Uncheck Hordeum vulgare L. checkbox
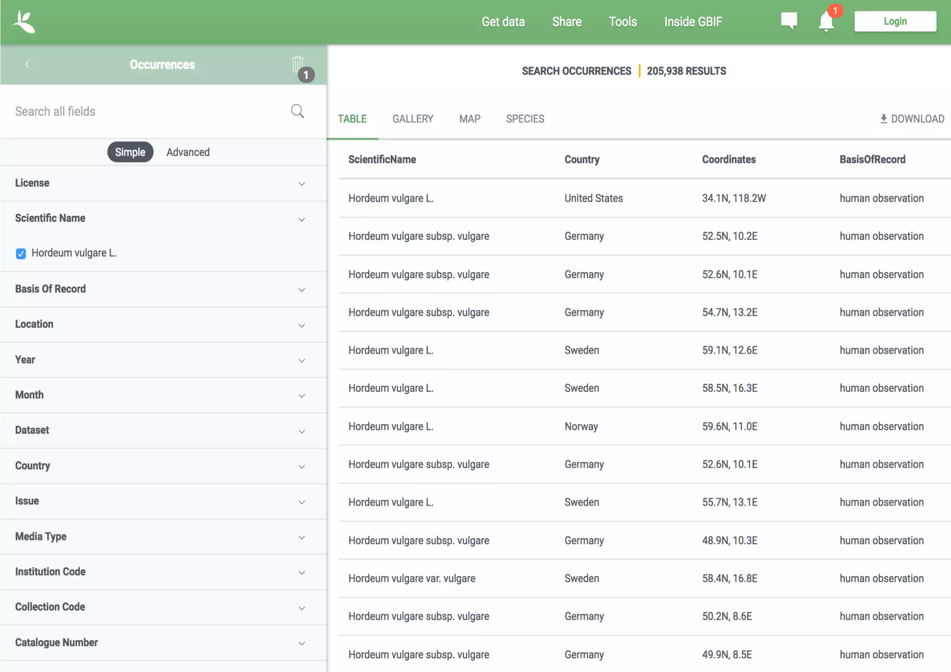This screenshot has width=951, height=672. [21, 254]
